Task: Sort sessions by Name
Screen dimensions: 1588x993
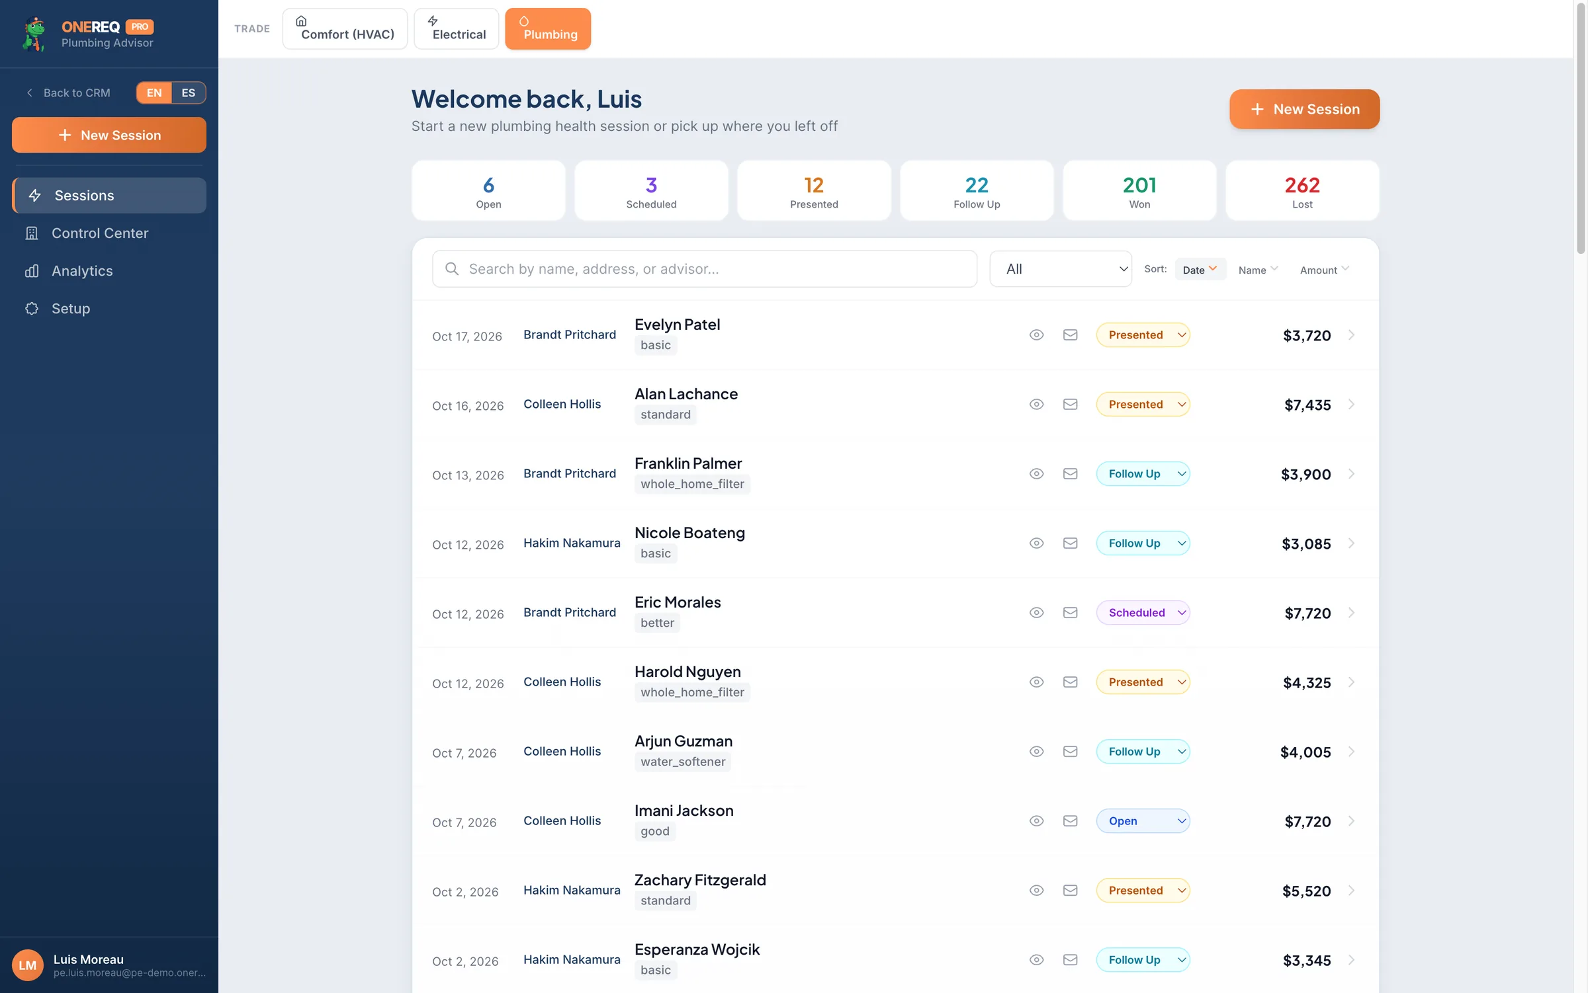Action: 1257,269
